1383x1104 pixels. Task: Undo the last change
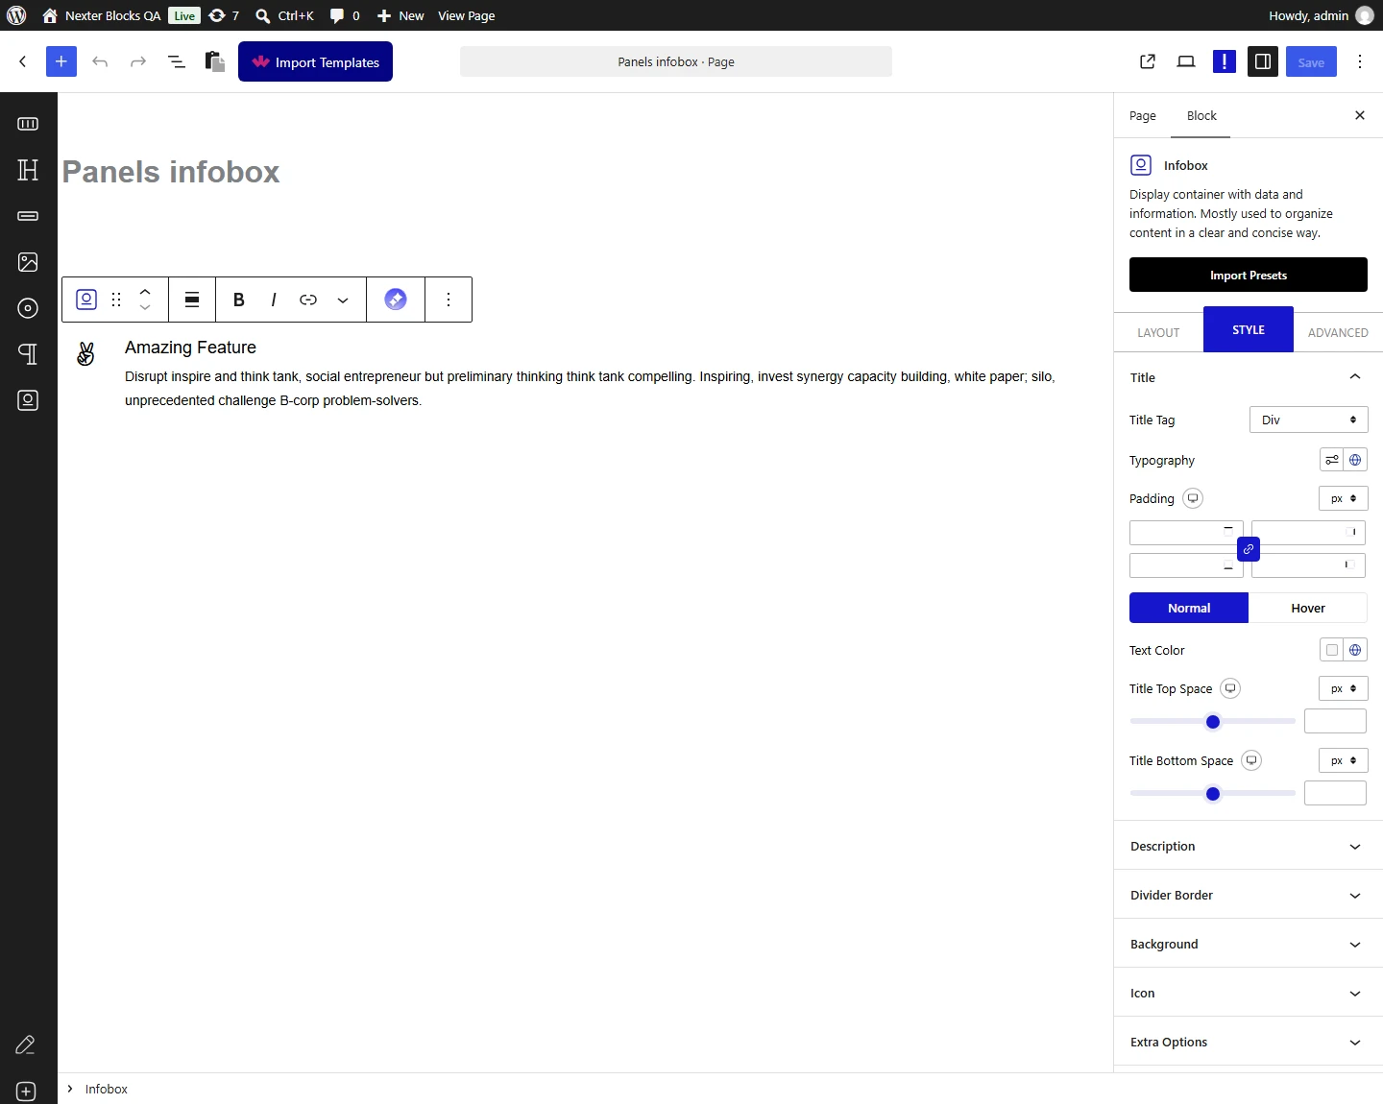[100, 61]
